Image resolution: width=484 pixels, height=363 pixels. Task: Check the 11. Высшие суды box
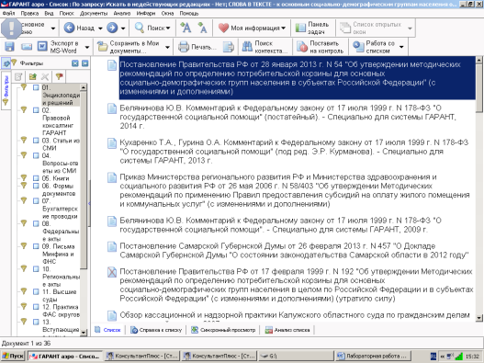point(36,291)
